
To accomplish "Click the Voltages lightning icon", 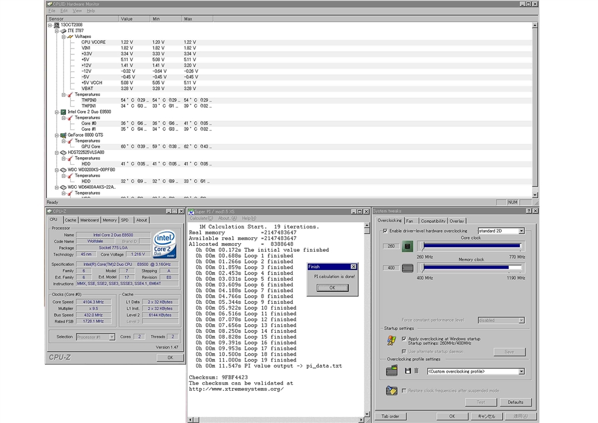I will coord(70,37).
